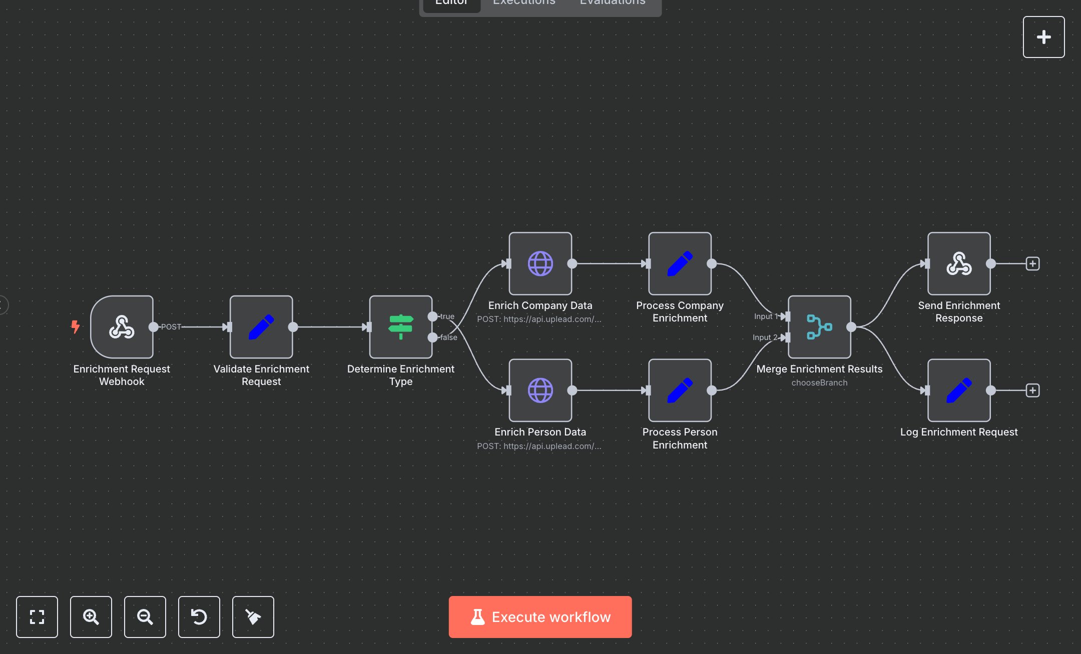Zoom in on the workflow canvas
Image resolution: width=1081 pixels, height=654 pixels.
(91, 617)
